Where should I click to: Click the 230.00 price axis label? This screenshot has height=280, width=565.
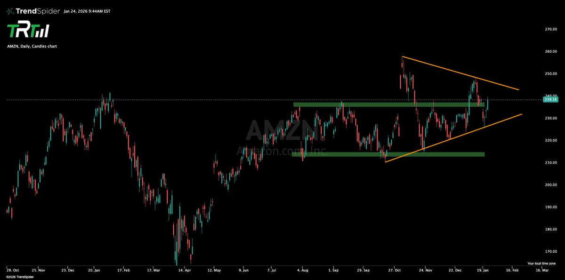click(x=551, y=118)
